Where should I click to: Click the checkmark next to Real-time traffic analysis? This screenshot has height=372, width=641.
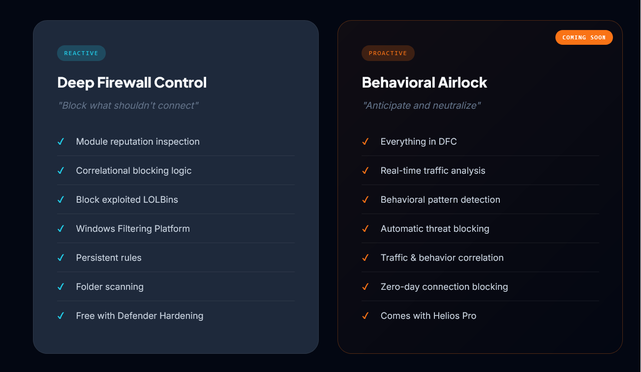(x=366, y=171)
